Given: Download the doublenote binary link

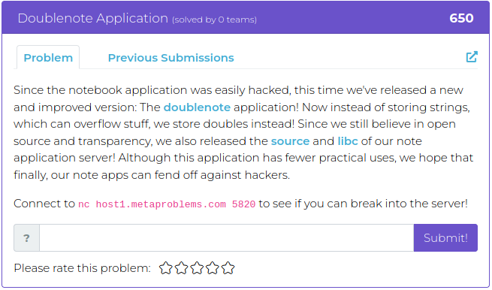Looking at the screenshot, I should tap(197, 107).
